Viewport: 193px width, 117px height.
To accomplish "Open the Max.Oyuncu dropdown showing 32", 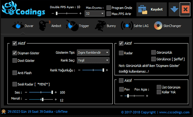I will point(95,14).
